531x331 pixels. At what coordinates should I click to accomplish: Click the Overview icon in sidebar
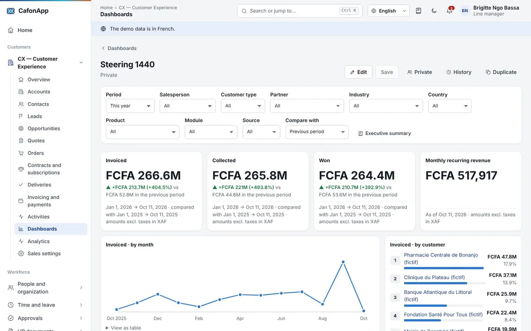click(x=21, y=79)
